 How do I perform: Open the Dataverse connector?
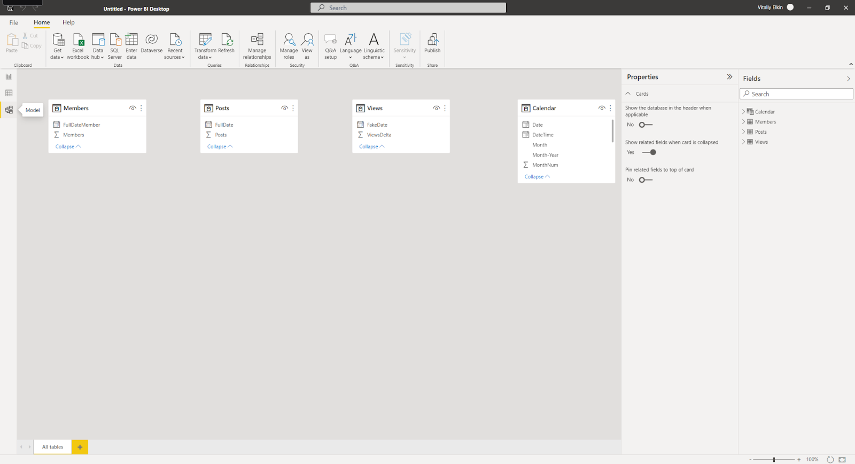point(152,44)
